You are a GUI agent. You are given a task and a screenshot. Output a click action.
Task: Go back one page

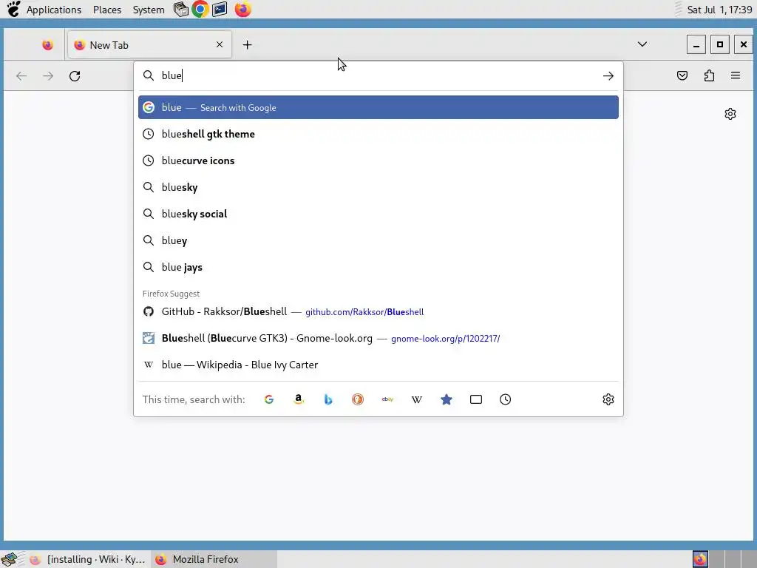[x=21, y=76]
